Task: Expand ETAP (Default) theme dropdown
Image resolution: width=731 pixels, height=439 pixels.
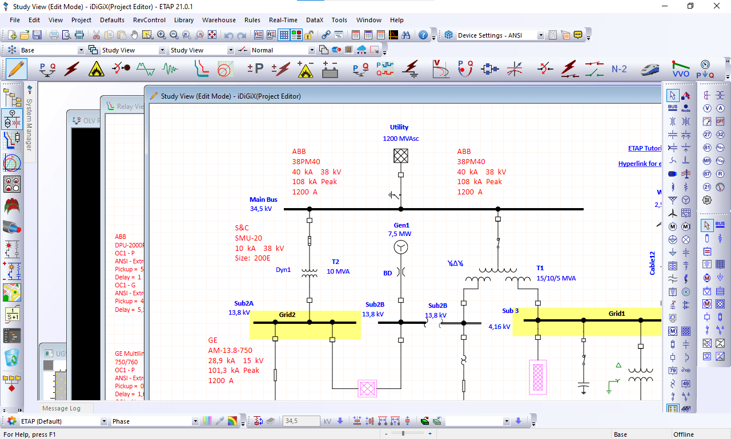Action: tap(104, 421)
